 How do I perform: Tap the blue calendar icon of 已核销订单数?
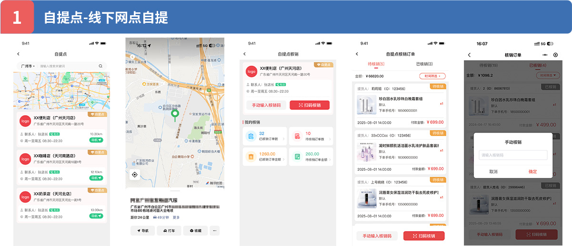coord(251,137)
